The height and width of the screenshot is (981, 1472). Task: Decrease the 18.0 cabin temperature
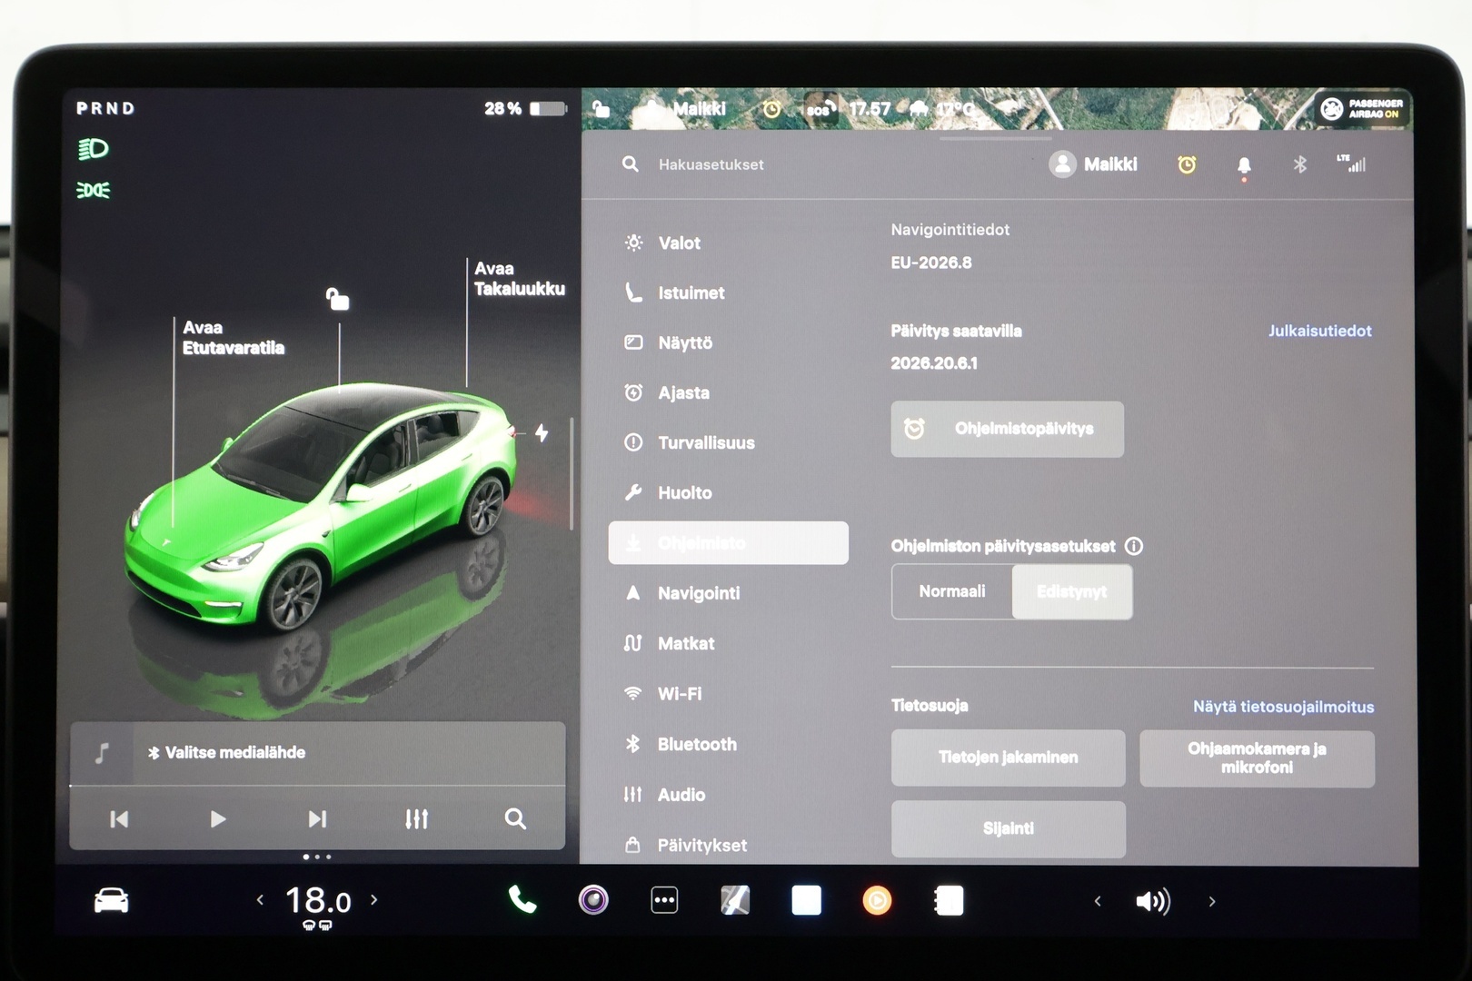(260, 900)
